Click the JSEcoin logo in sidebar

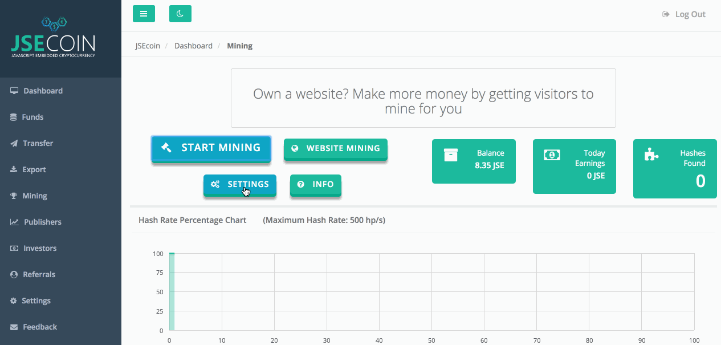(x=54, y=38)
